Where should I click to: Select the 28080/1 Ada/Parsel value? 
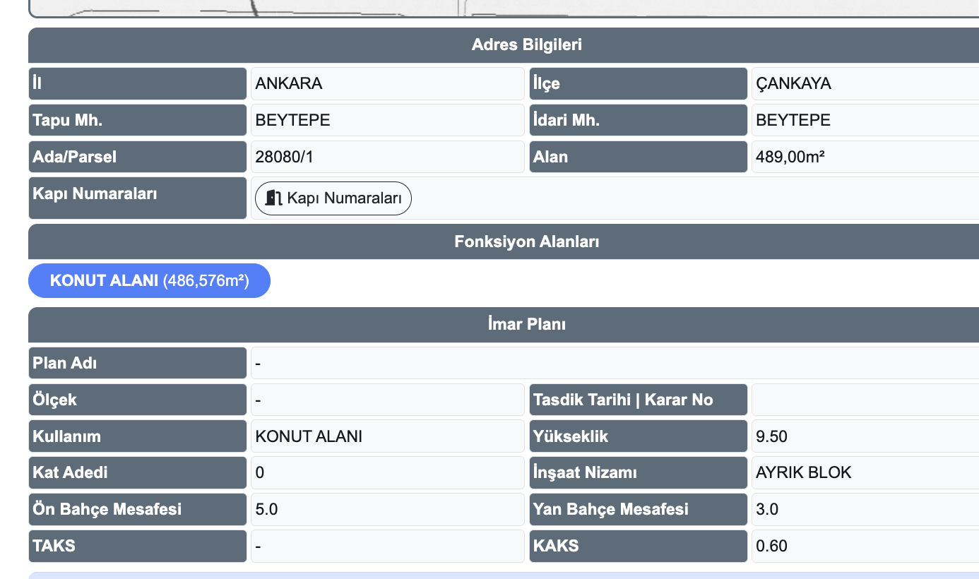(387, 157)
